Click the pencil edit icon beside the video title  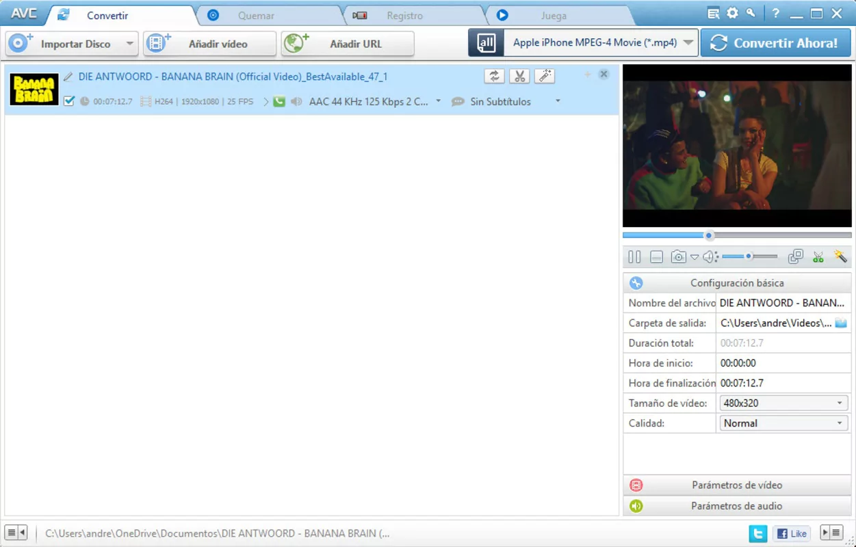click(x=68, y=77)
